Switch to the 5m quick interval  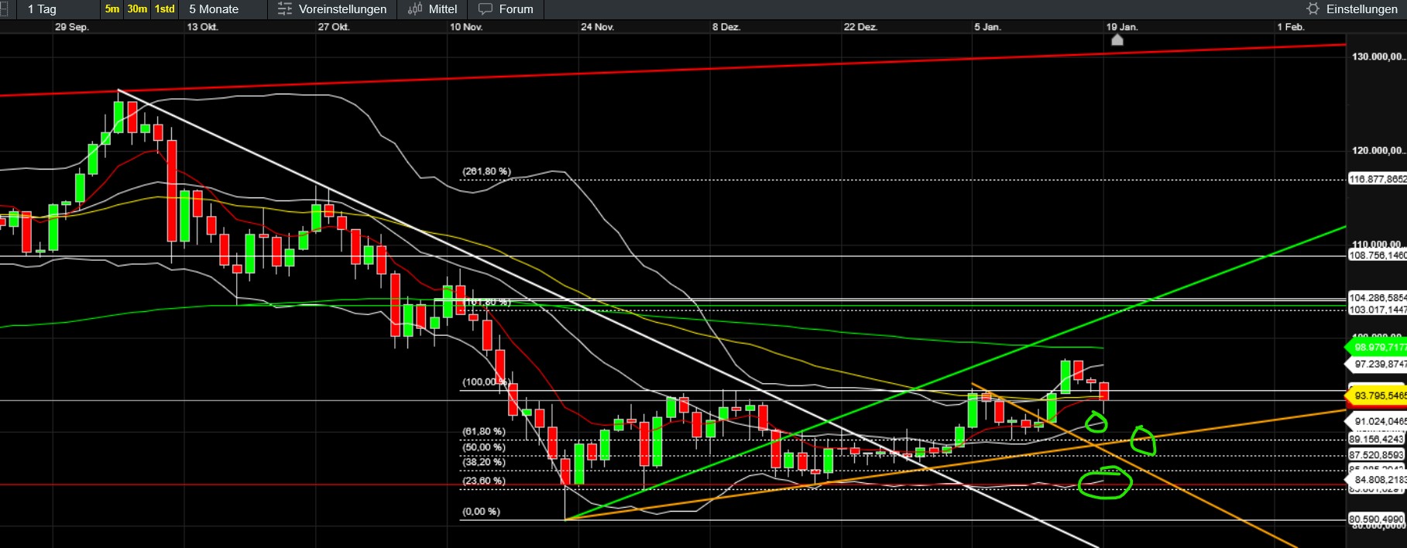[112, 9]
